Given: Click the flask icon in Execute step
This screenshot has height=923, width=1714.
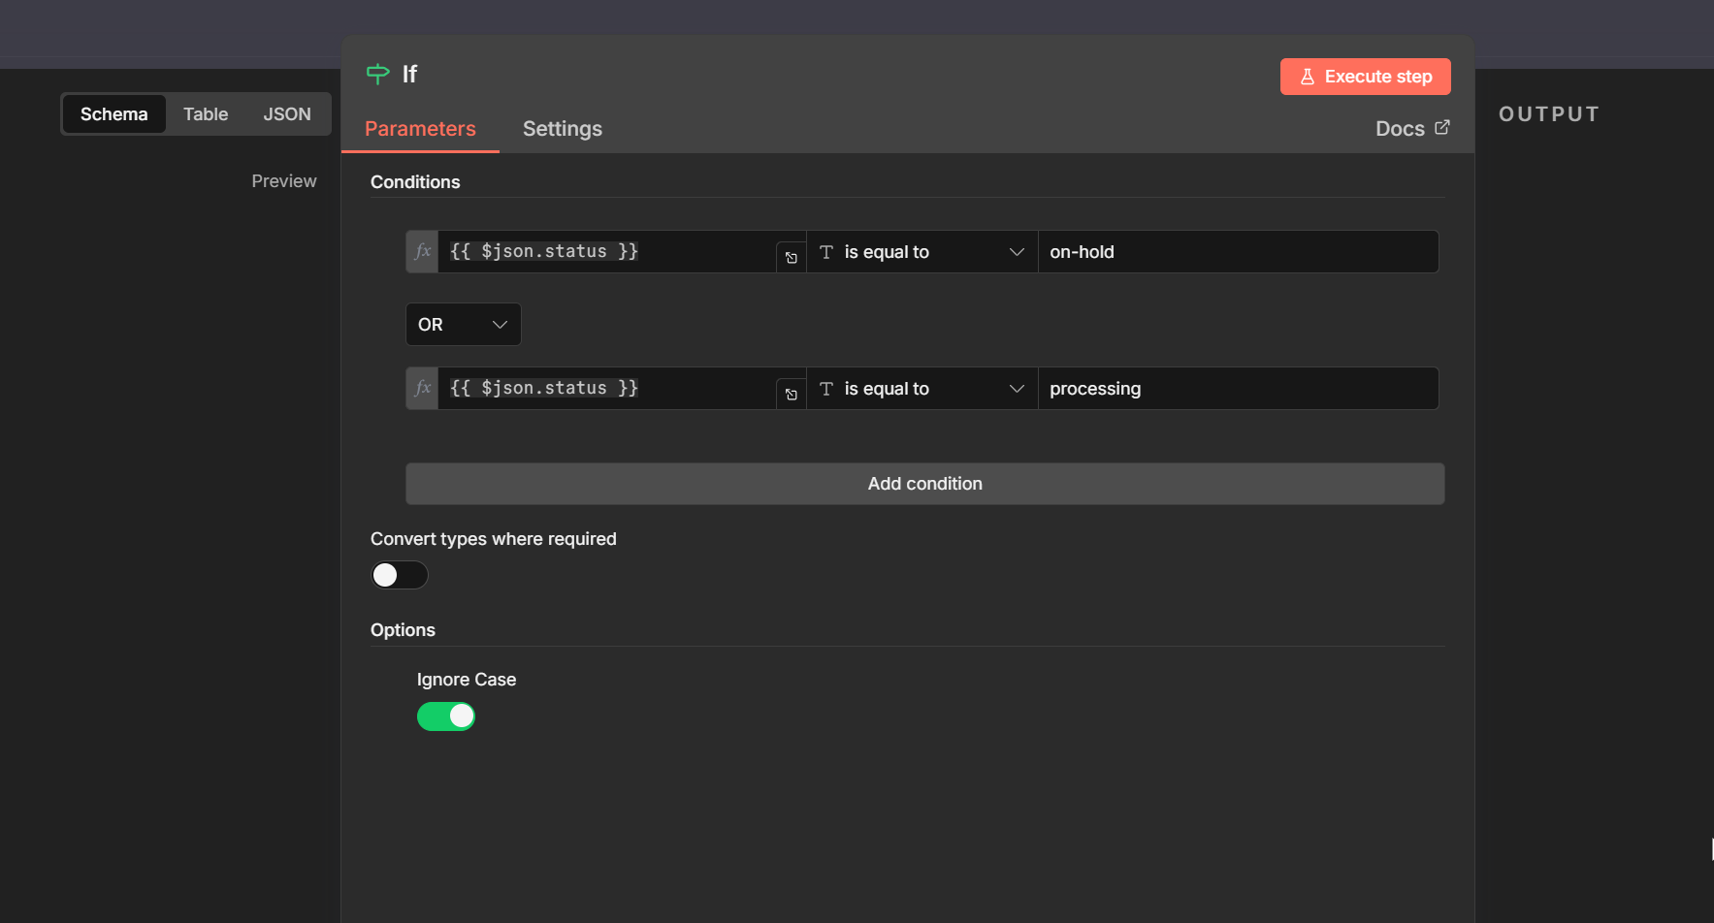Looking at the screenshot, I should 1308,77.
